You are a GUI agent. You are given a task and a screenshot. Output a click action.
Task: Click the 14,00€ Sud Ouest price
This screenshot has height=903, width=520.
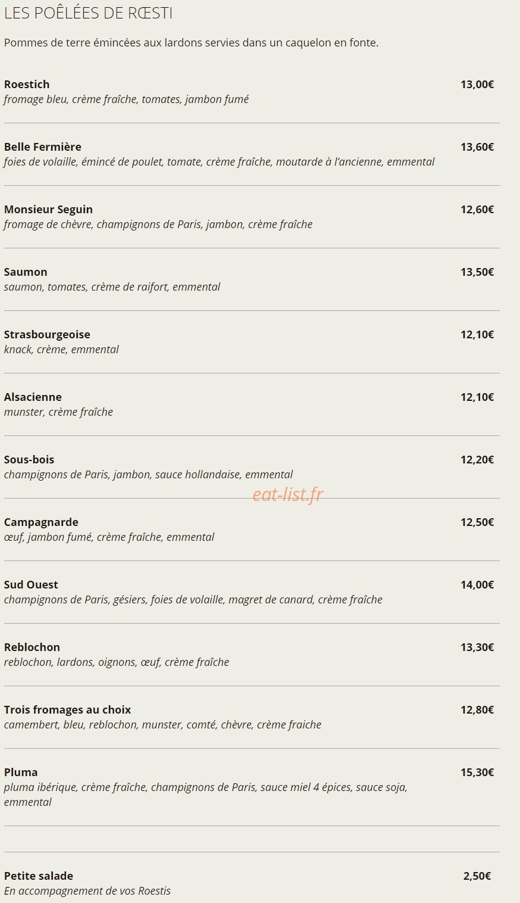477,585
